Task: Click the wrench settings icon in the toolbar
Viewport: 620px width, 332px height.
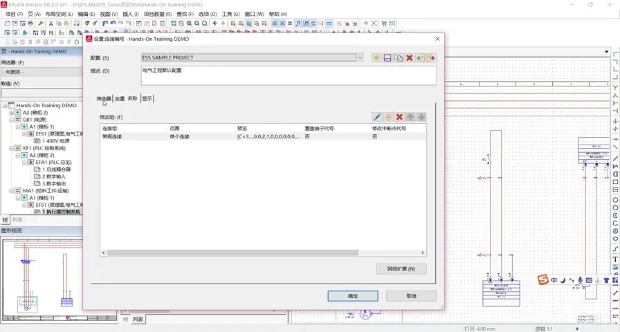Action: (x=40, y=24)
